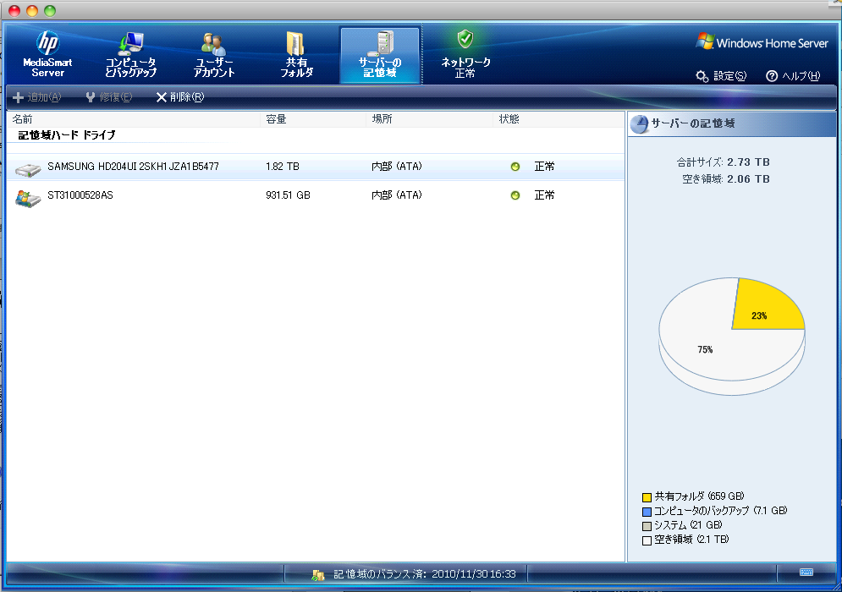Select Server Storage (サーバーの記憶域) tab

click(380, 55)
